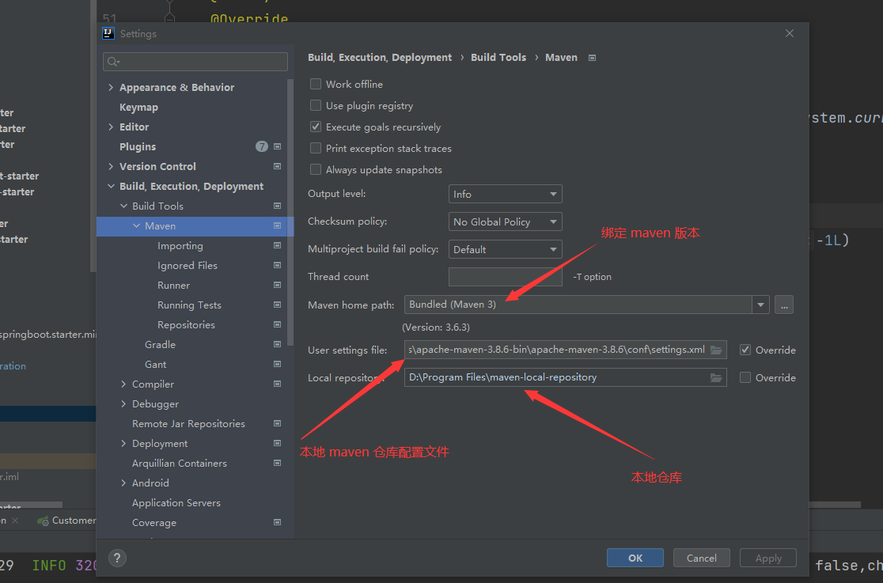Open the Repositories settings page
The height and width of the screenshot is (583, 883).
[186, 324]
